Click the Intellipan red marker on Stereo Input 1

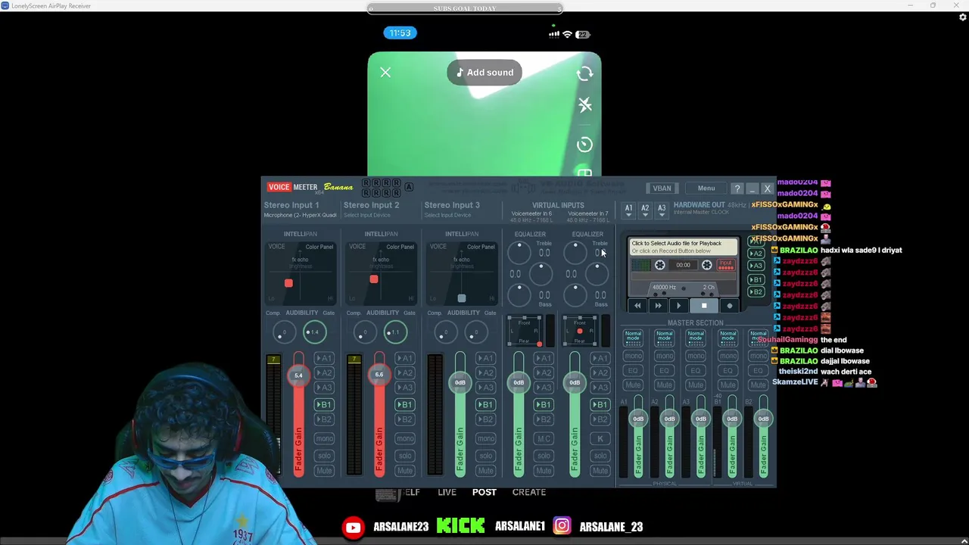pyautogui.click(x=288, y=283)
